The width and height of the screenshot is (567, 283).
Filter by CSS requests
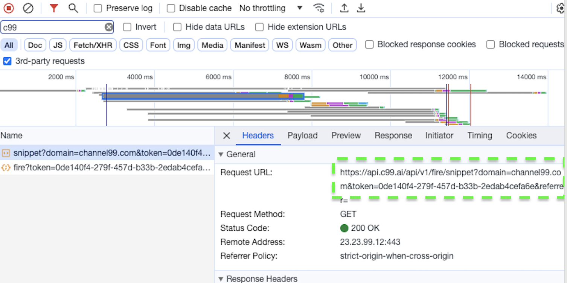[131, 45]
